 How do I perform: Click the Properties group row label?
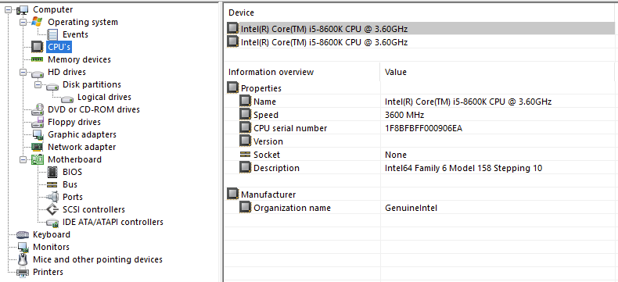click(261, 88)
